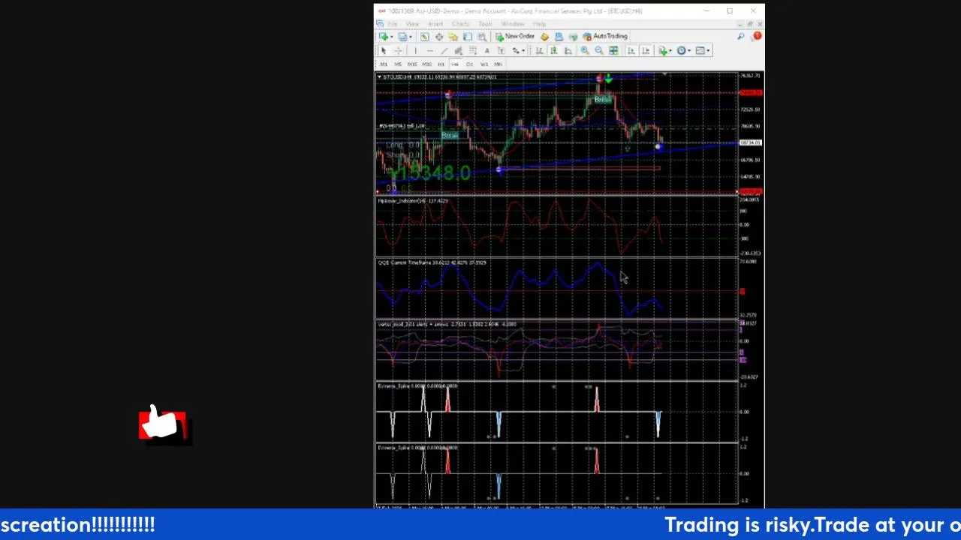This screenshot has width=961, height=540.
Task: Open the periods clock icon
Action: [x=681, y=50]
